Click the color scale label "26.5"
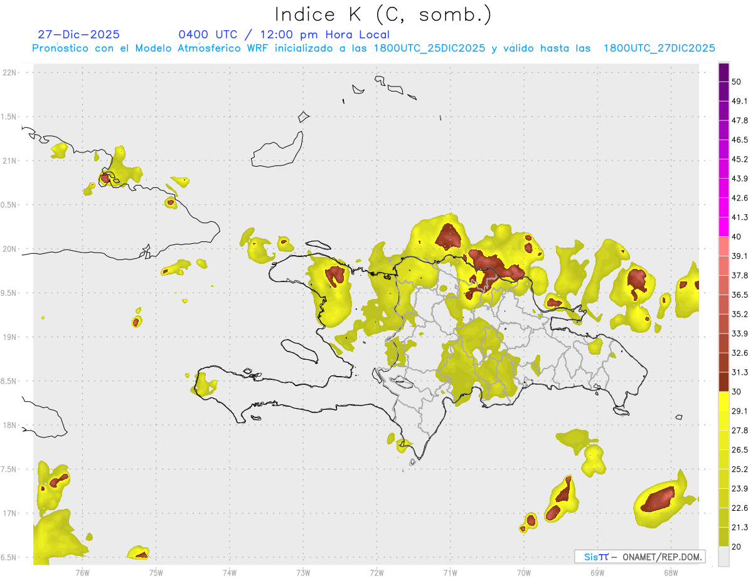This screenshot has width=753, height=581. [740, 450]
